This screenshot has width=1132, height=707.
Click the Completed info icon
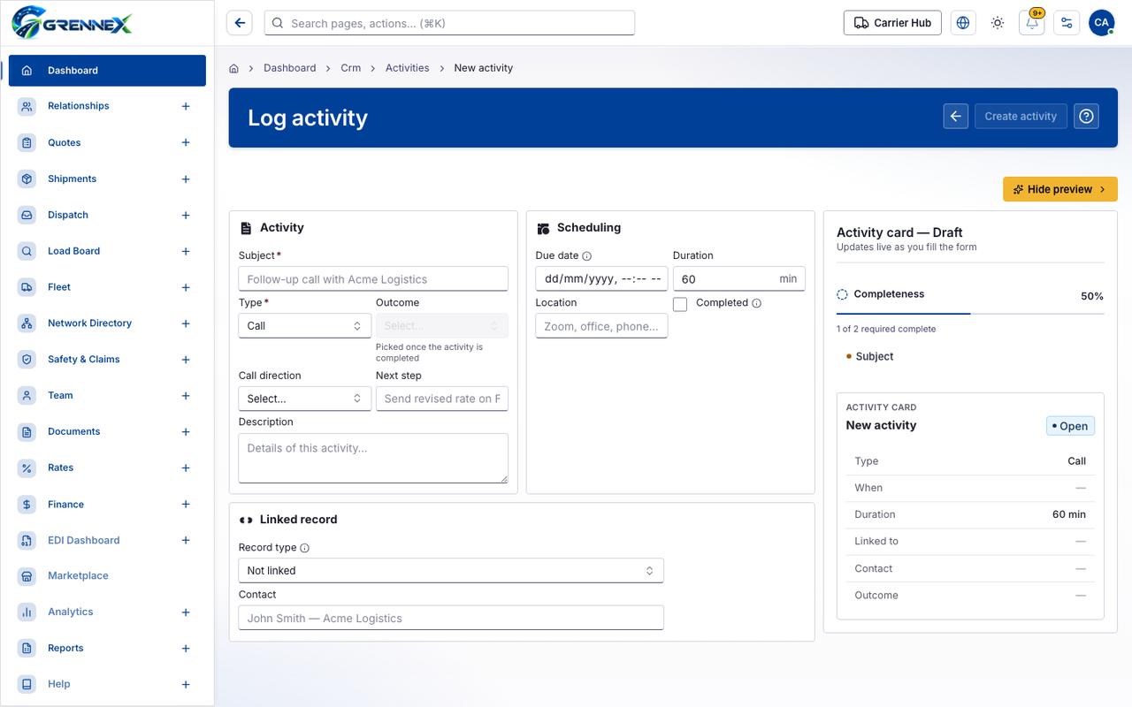756,303
